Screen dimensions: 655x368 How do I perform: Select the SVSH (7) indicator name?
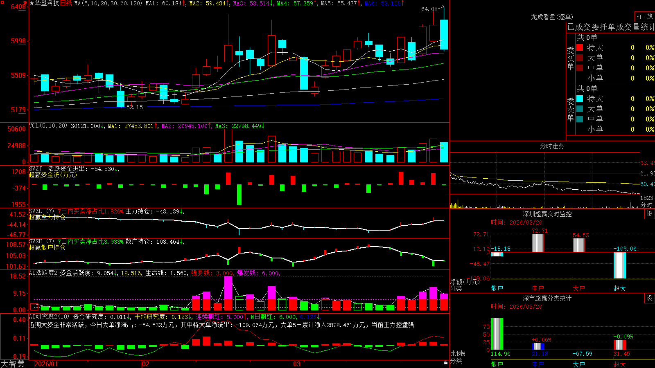[41, 242]
